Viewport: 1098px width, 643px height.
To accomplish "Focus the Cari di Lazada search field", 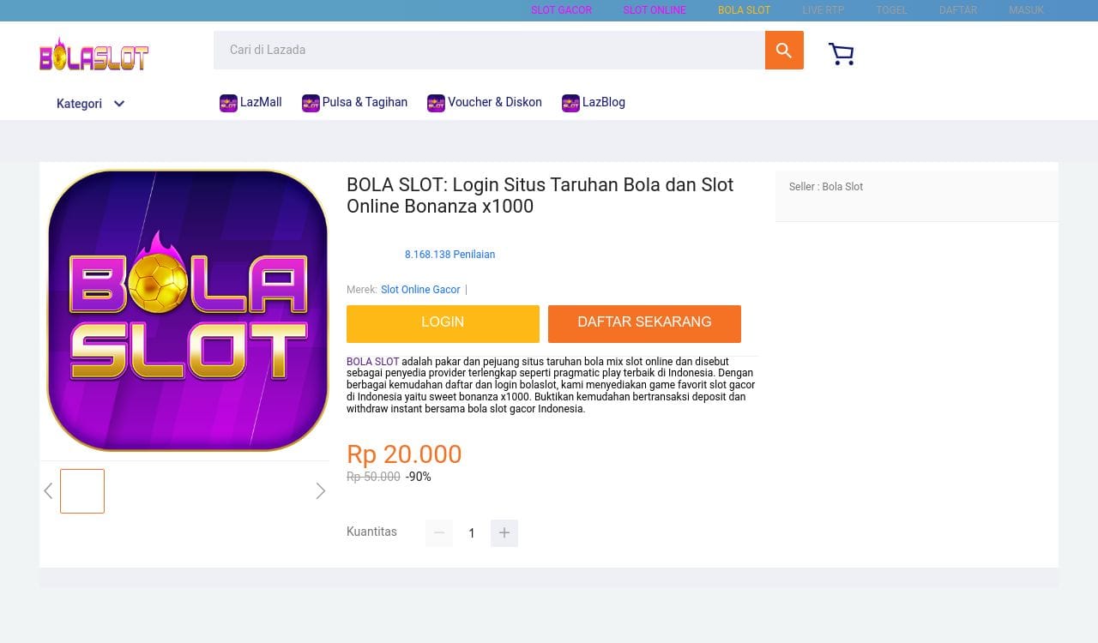I will pyautogui.click(x=489, y=51).
